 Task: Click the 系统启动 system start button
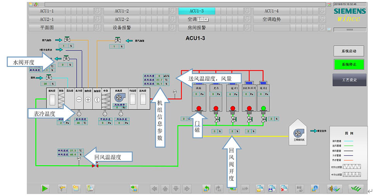click(349, 51)
